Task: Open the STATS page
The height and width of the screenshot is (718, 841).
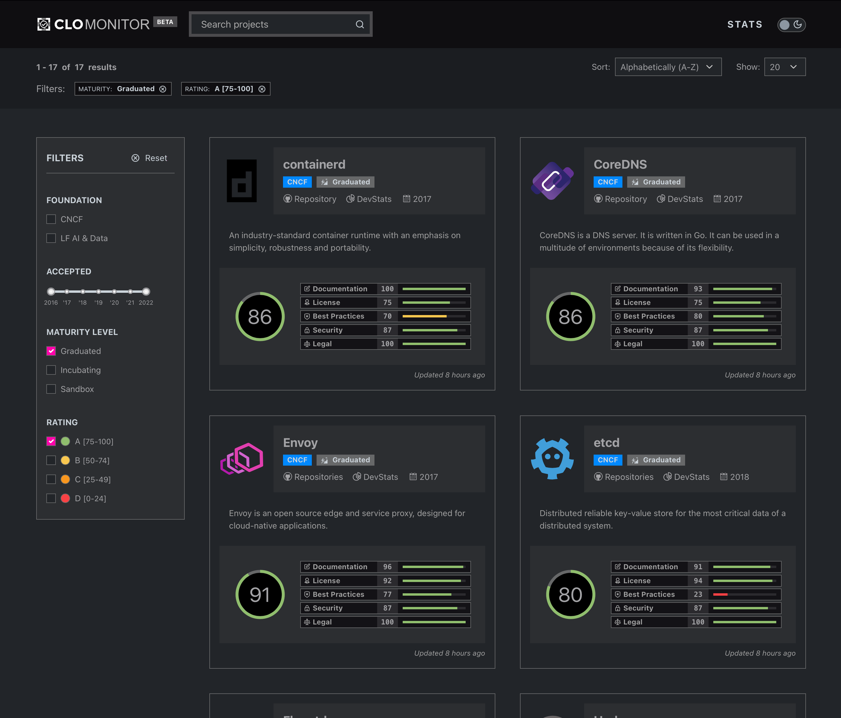Action: [x=744, y=24]
